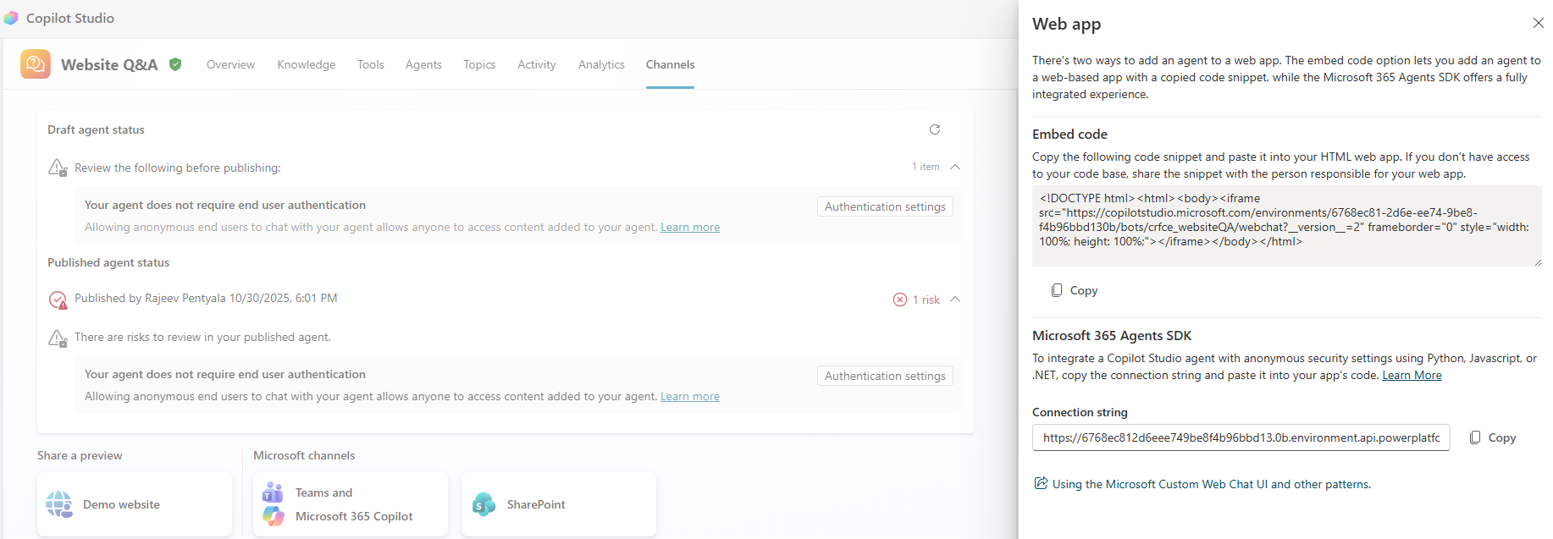Screen dimensions: 1553x539
Task: Click the refresh icon in Draft agent status
Action: click(x=935, y=129)
